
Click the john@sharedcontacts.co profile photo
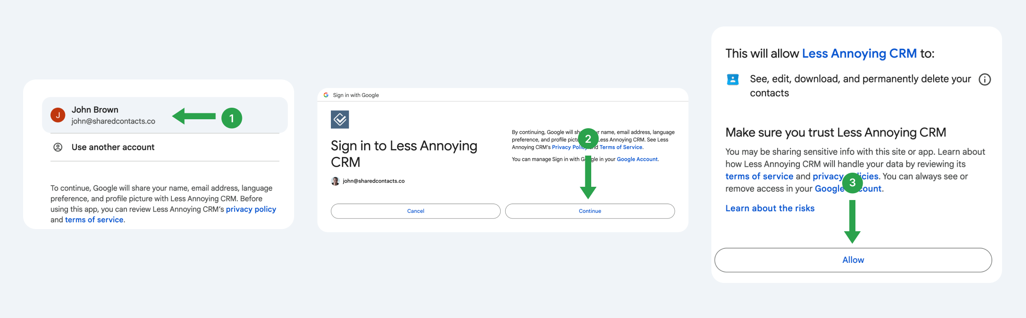pos(336,181)
